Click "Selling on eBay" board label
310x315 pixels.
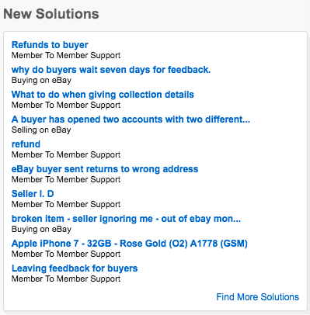coord(41,130)
